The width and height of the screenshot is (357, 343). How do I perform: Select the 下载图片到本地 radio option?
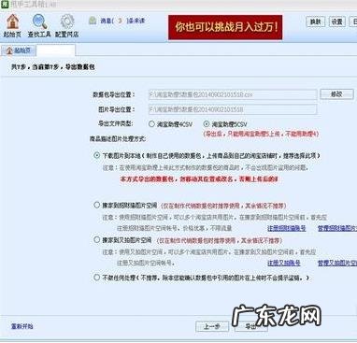pos(97,155)
